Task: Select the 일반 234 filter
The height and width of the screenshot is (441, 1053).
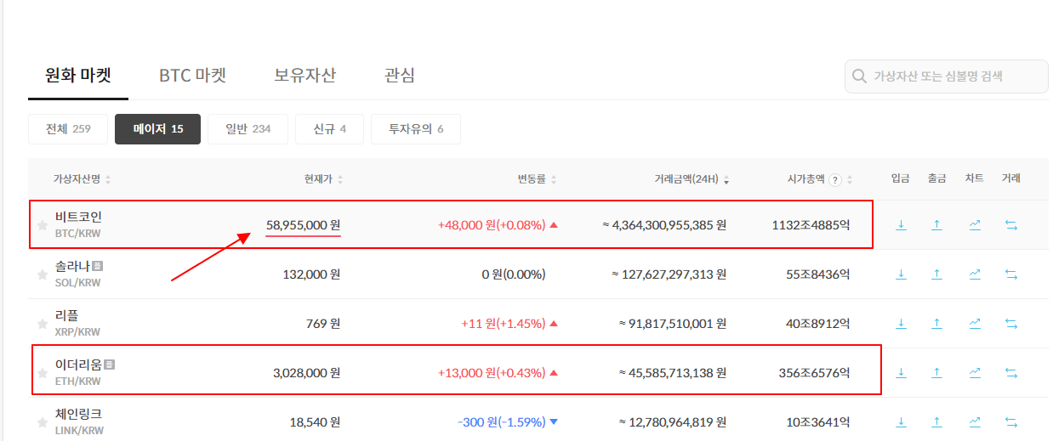Action: 248,129
